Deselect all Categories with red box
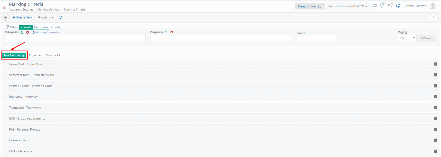Image resolution: width=441 pixels, height=157 pixels. click(27, 32)
